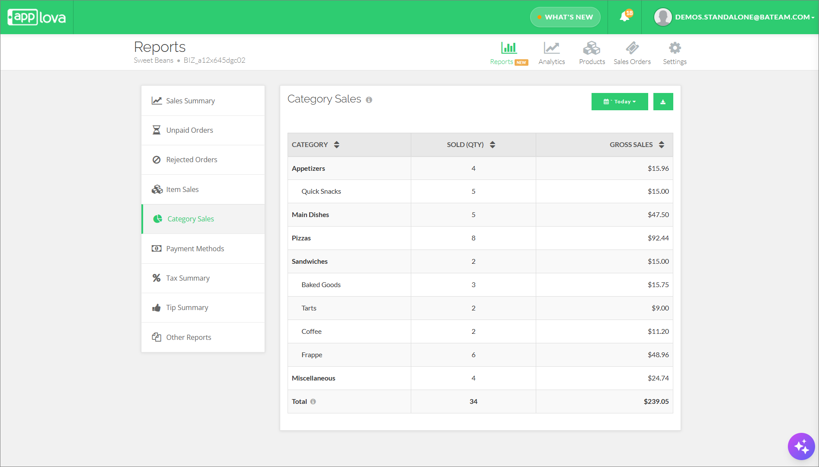Open the Sales Summary report
The image size is (819, 467).
[x=190, y=101]
